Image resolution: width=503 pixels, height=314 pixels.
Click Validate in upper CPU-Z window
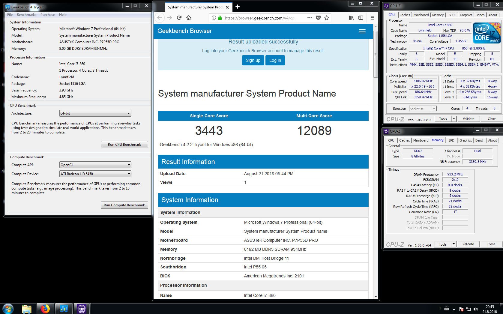(469, 119)
